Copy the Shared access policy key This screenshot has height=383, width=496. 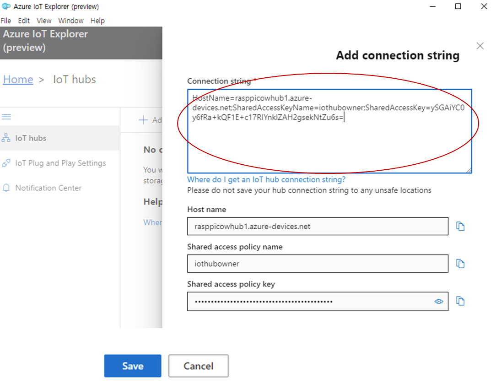[x=460, y=301]
